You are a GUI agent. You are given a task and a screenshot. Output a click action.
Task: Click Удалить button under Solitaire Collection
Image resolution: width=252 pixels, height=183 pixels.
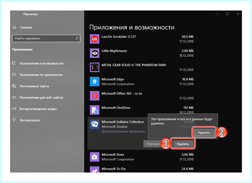pyautogui.click(x=183, y=144)
